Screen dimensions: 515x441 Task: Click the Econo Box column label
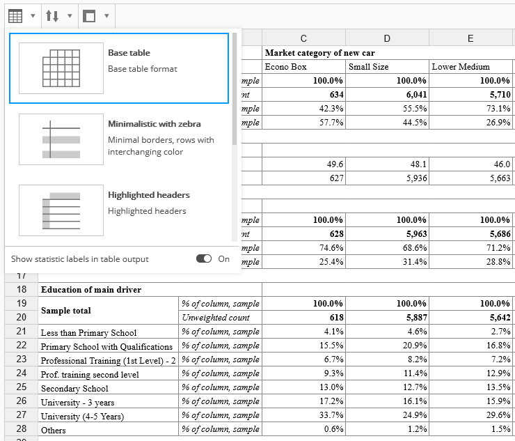coord(304,67)
